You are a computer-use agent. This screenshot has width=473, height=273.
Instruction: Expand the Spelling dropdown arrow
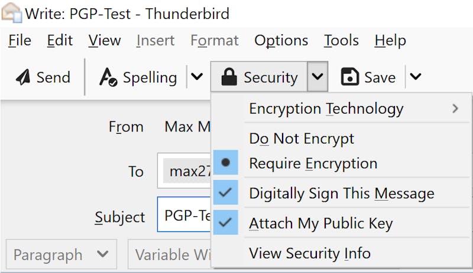coord(197,77)
